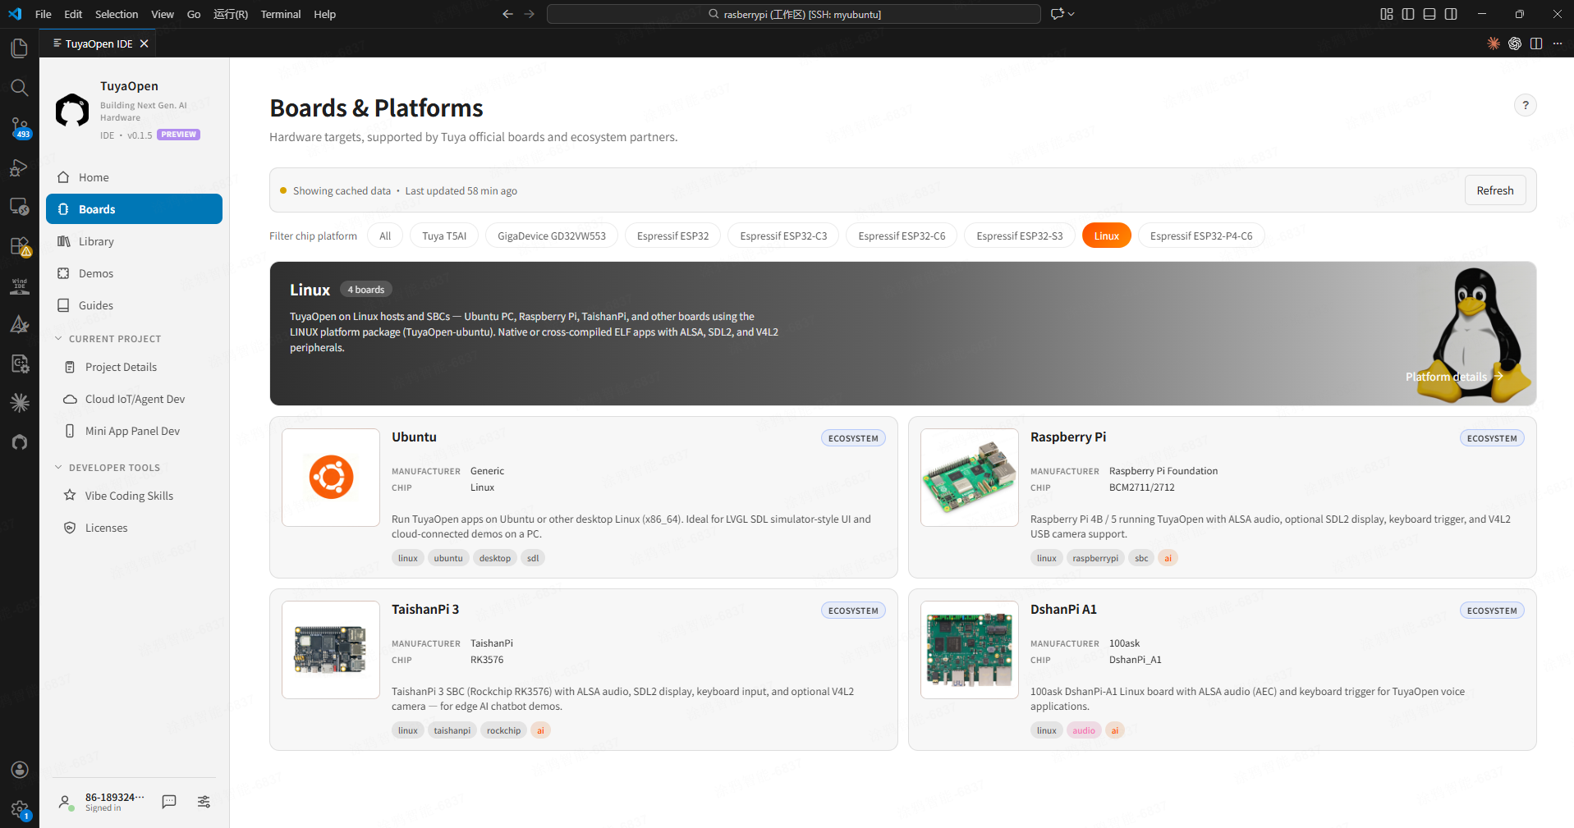Toggle the secondary side bar
Image resolution: width=1574 pixels, height=828 pixels.
[x=1451, y=14]
